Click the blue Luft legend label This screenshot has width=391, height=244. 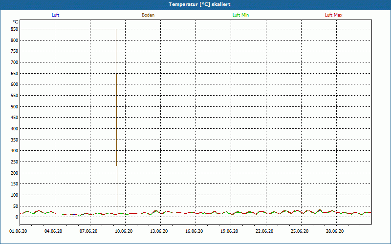pyautogui.click(x=55, y=15)
